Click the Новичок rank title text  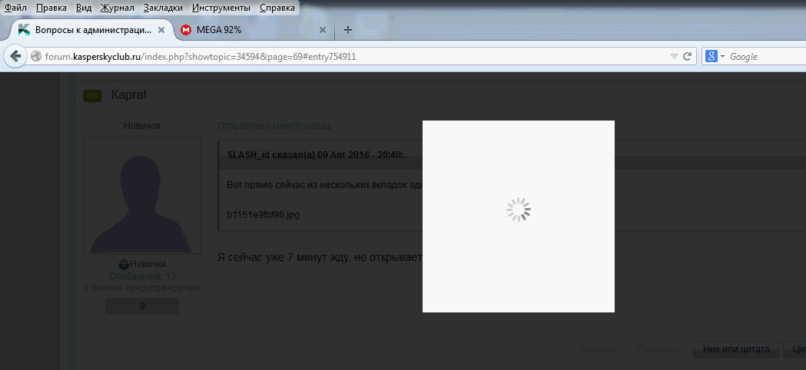142,126
